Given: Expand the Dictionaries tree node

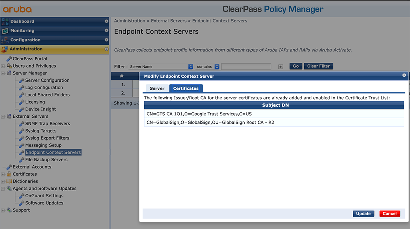Looking at the screenshot, I should pyautogui.click(x=3, y=181).
